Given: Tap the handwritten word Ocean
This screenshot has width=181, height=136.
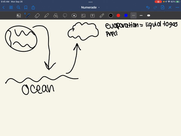Looking at the screenshot, I should pyautogui.click(x=38, y=89).
